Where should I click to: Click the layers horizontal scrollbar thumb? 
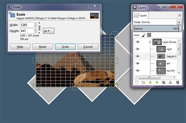point(149,77)
